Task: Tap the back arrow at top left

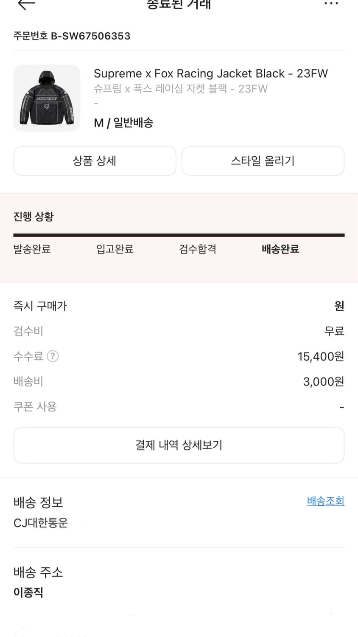Action: point(26,4)
